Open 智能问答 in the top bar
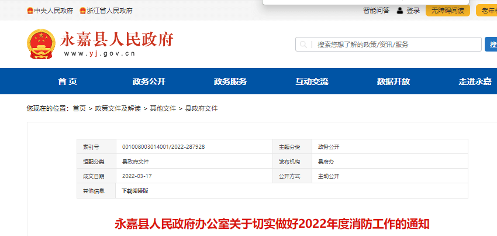497x236 pixels. pyautogui.click(x=376, y=11)
